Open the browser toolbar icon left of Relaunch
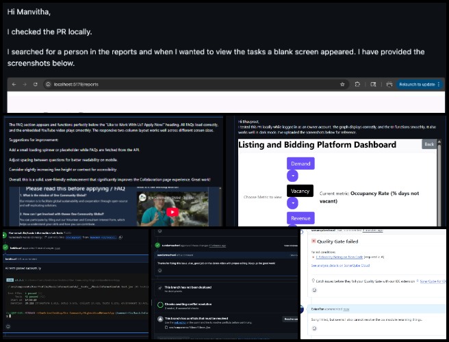This screenshot has width=449, height=342. [x=389, y=84]
